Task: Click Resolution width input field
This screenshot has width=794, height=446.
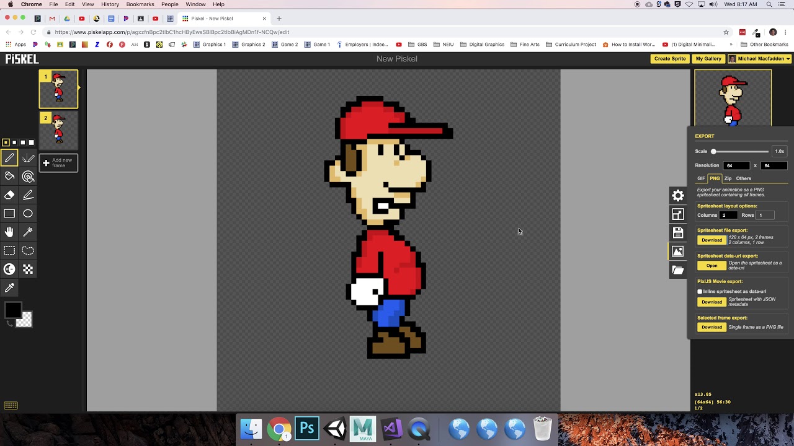Action: tap(737, 165)
